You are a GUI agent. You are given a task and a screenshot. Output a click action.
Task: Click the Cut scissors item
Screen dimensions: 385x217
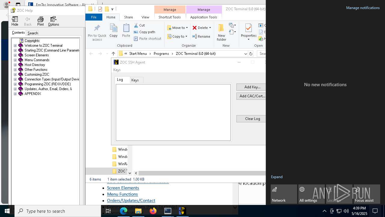pos(139,25)
